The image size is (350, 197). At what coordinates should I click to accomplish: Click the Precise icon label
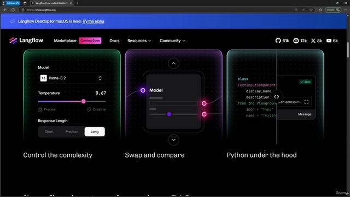click(46, 109)
